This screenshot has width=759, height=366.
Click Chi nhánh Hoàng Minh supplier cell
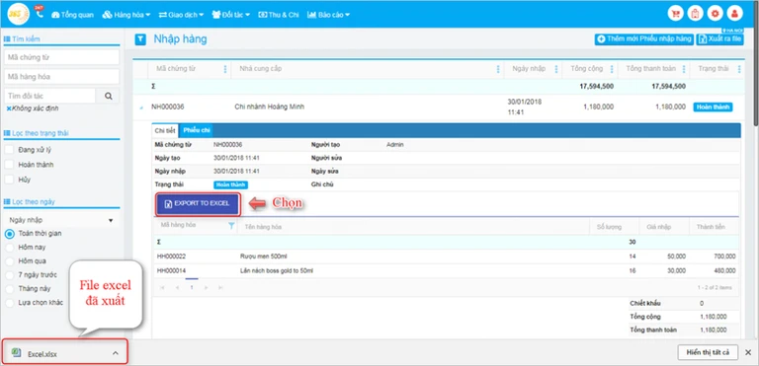[270, 107]
